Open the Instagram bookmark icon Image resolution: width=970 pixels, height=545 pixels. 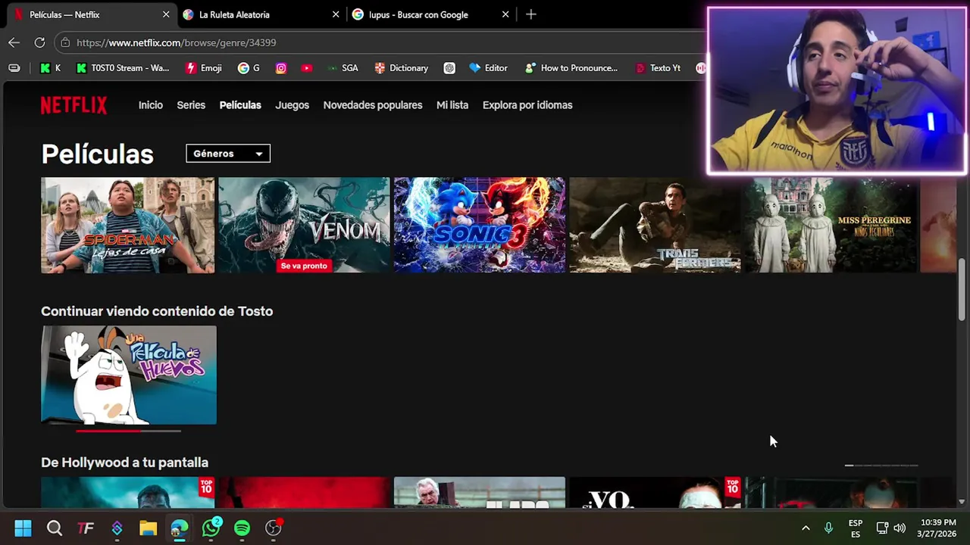pyautogui.click(x=281, y=68)
